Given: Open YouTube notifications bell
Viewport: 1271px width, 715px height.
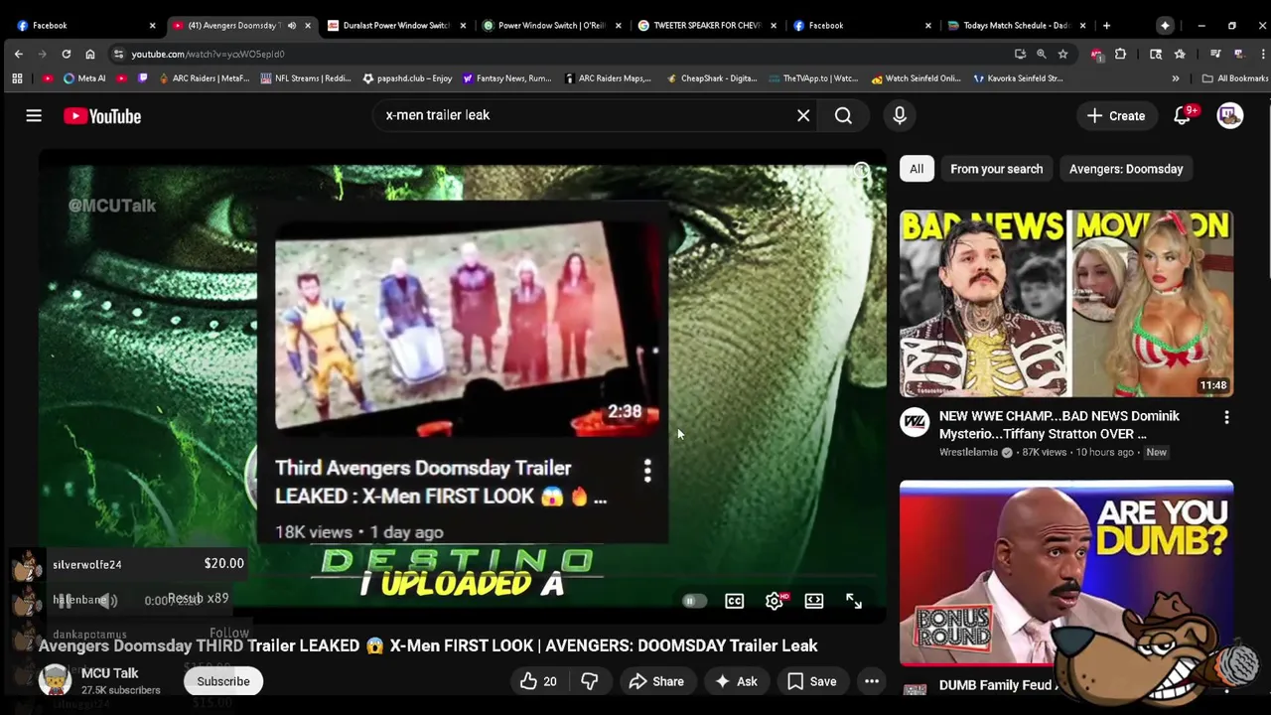Looking at the screenshot, I should click(x=1182, y=116).
